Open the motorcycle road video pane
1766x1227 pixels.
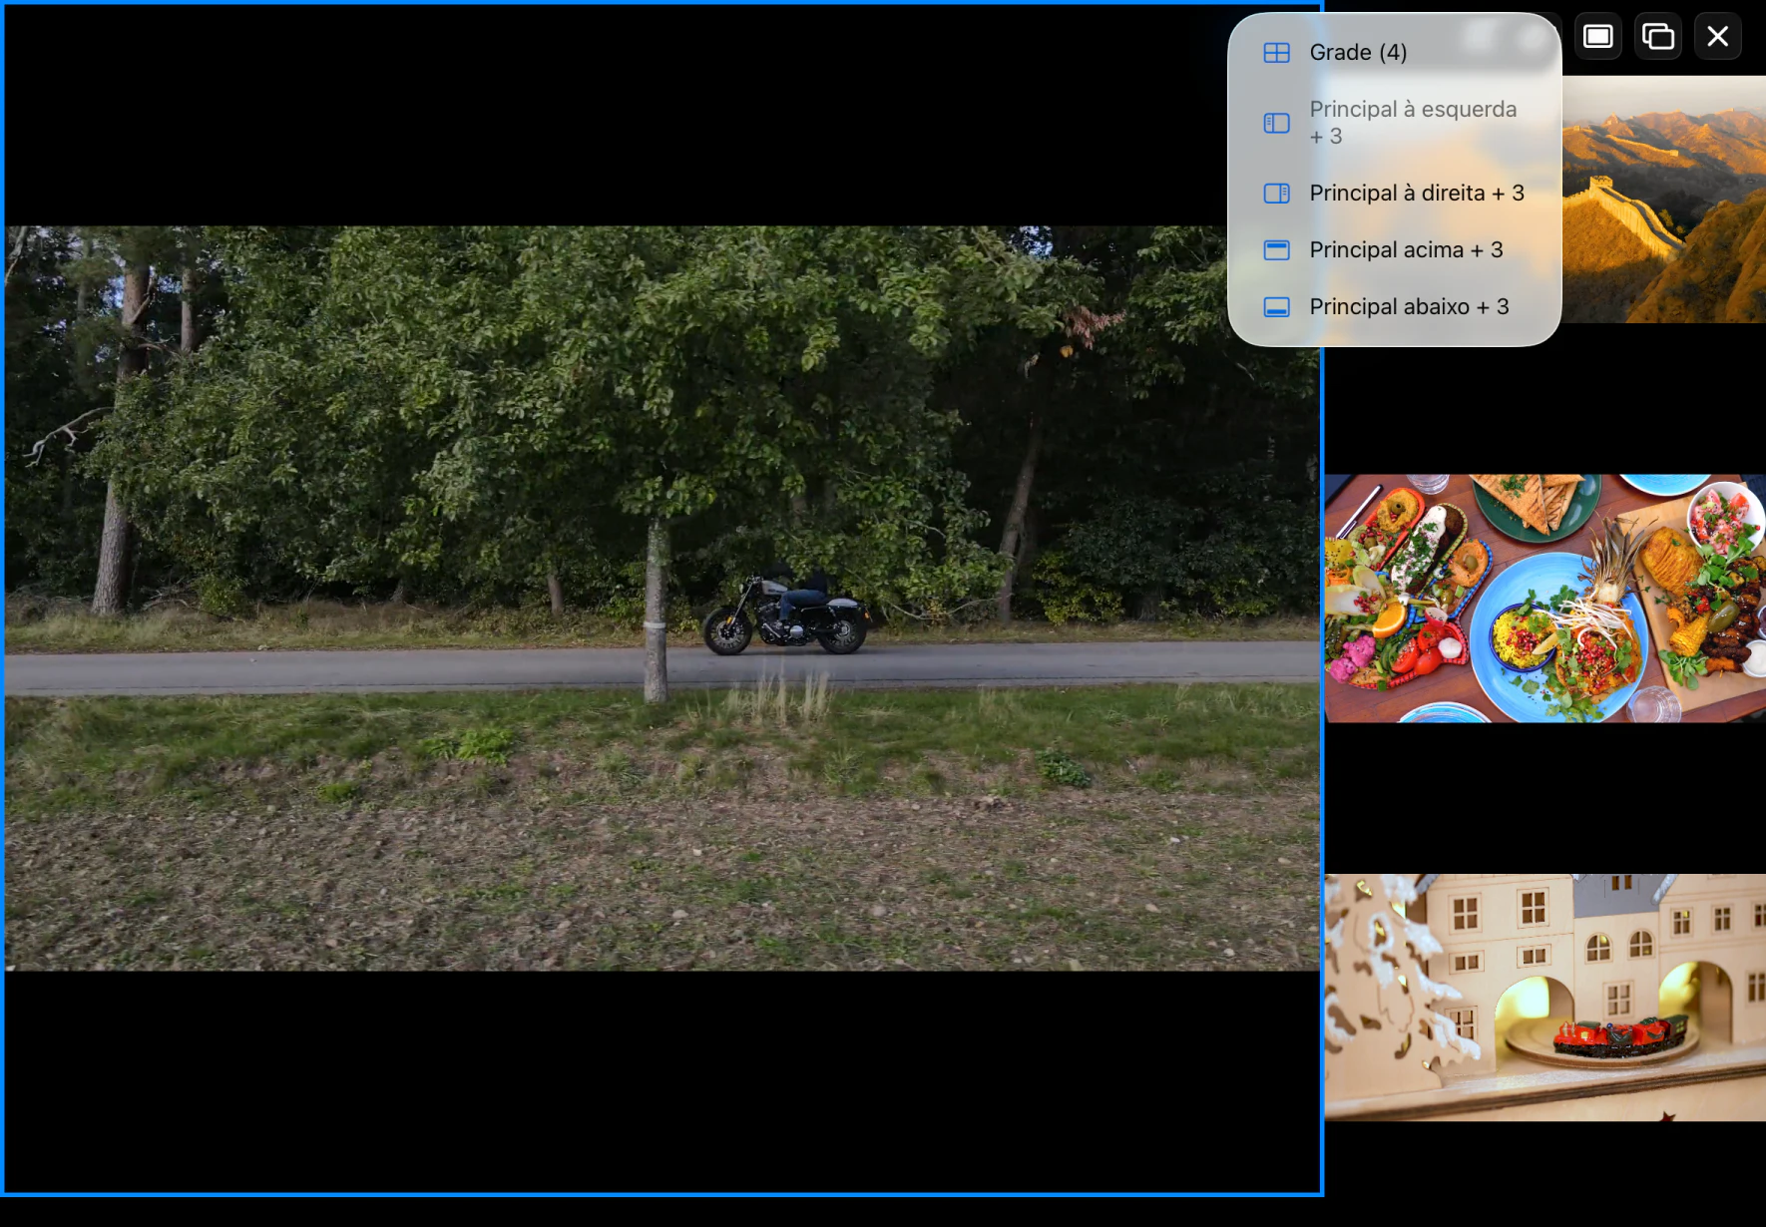pyautogui.click(x=662, y=599)
